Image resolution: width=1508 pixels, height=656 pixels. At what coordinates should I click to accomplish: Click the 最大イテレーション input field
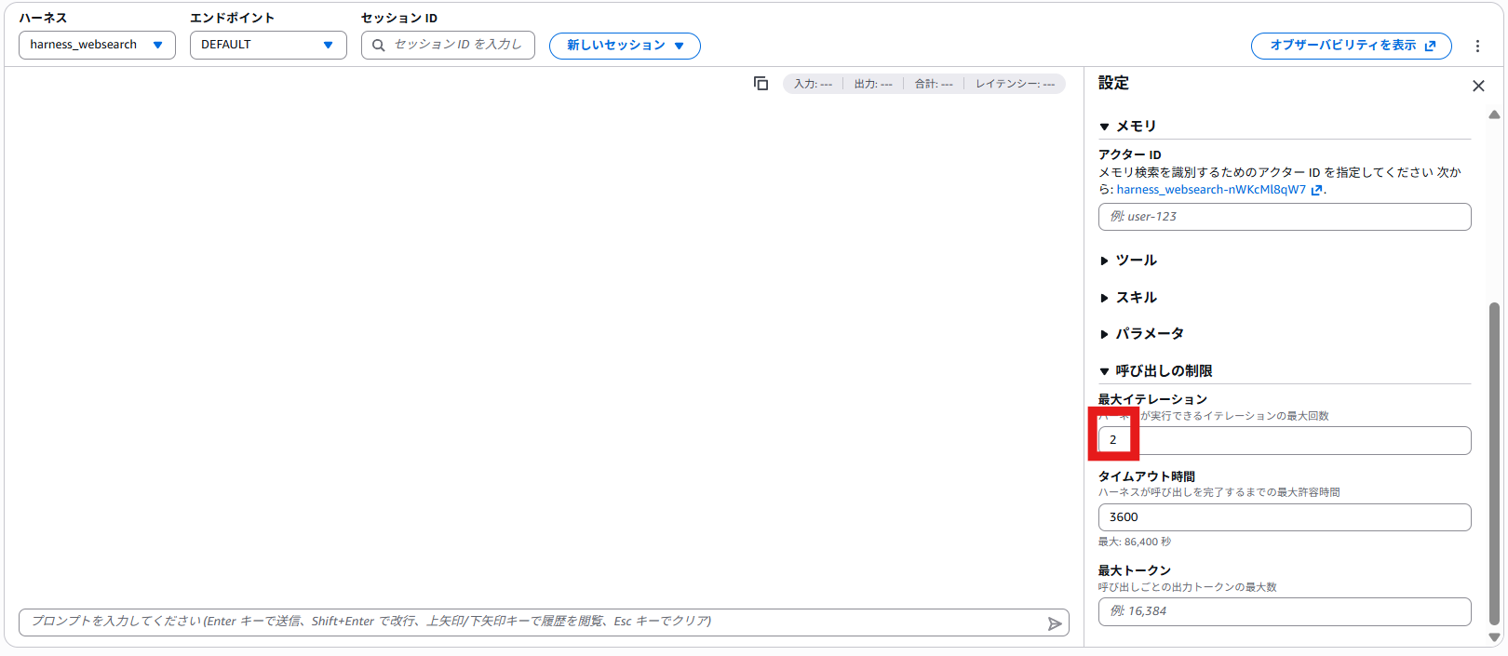[x=1285, y=440]
